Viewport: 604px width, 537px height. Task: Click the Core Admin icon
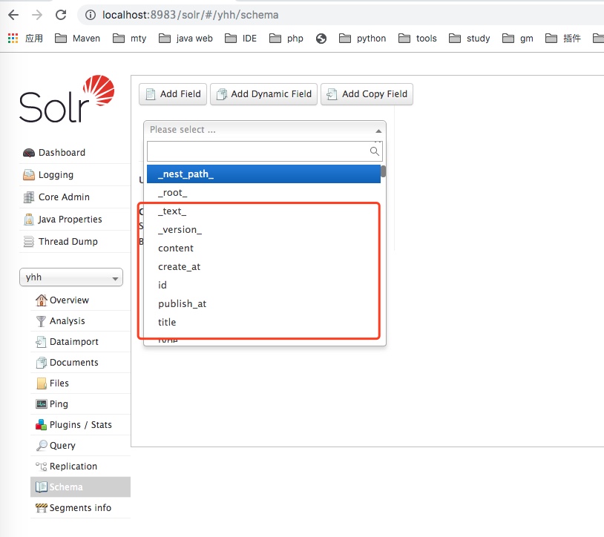pos(29,197)
